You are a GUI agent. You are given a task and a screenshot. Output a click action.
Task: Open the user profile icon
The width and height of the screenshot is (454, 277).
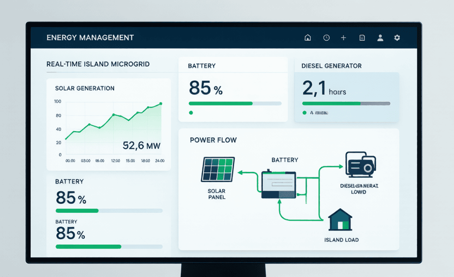pos(380,38)
